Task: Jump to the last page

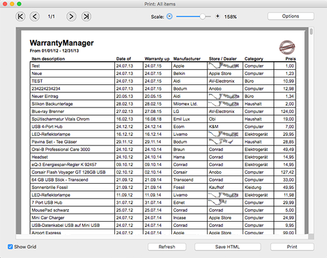Action: point(86,16)
